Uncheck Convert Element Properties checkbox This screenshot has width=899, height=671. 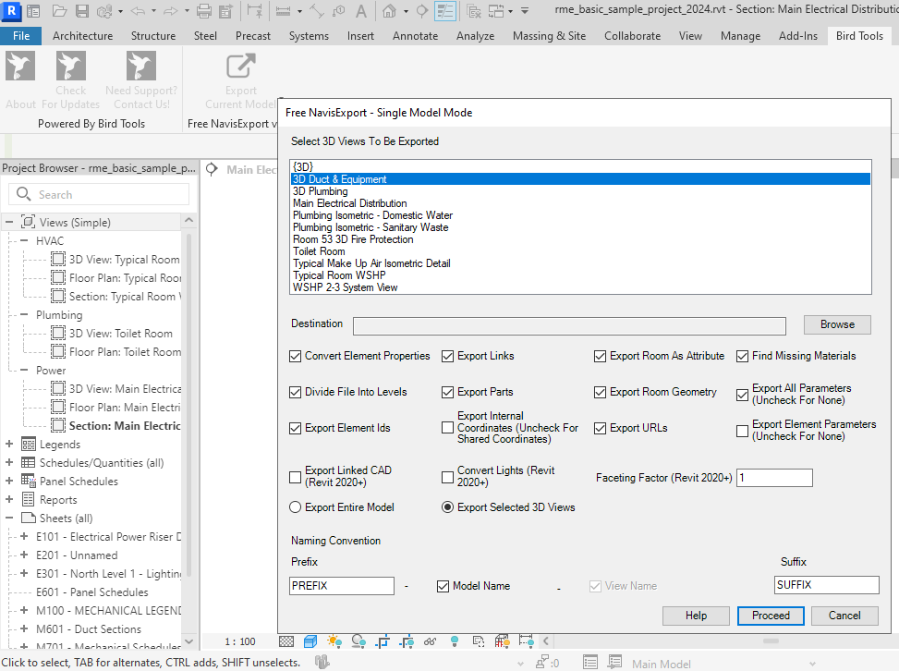click(x=296, y=356)
